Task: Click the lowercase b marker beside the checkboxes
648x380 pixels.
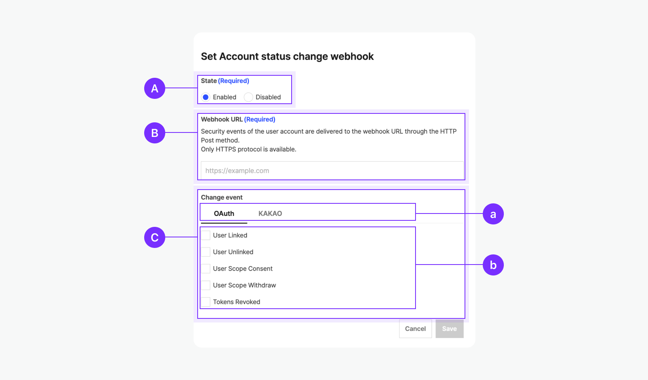Action: (493, 265)
